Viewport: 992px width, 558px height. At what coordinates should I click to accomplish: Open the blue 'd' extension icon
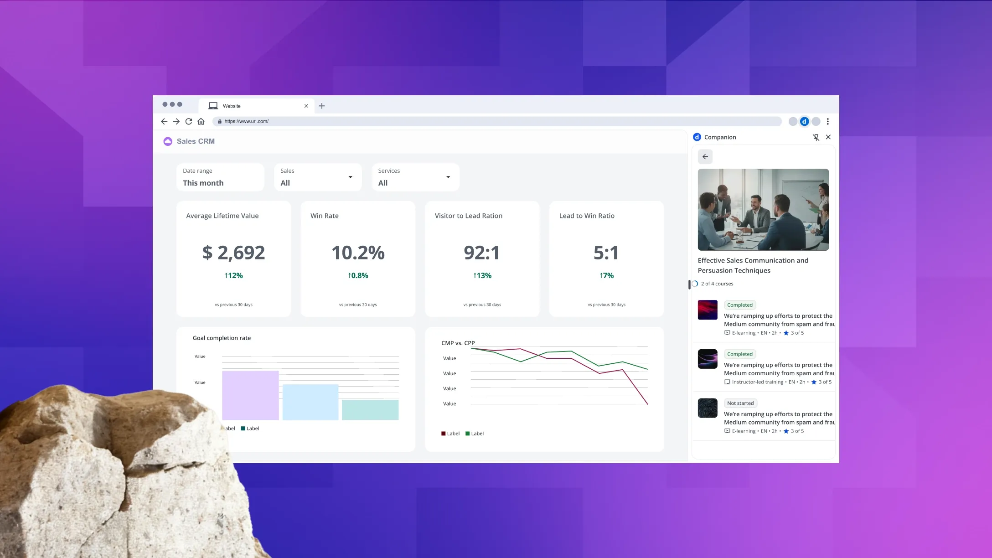[804, 121]
